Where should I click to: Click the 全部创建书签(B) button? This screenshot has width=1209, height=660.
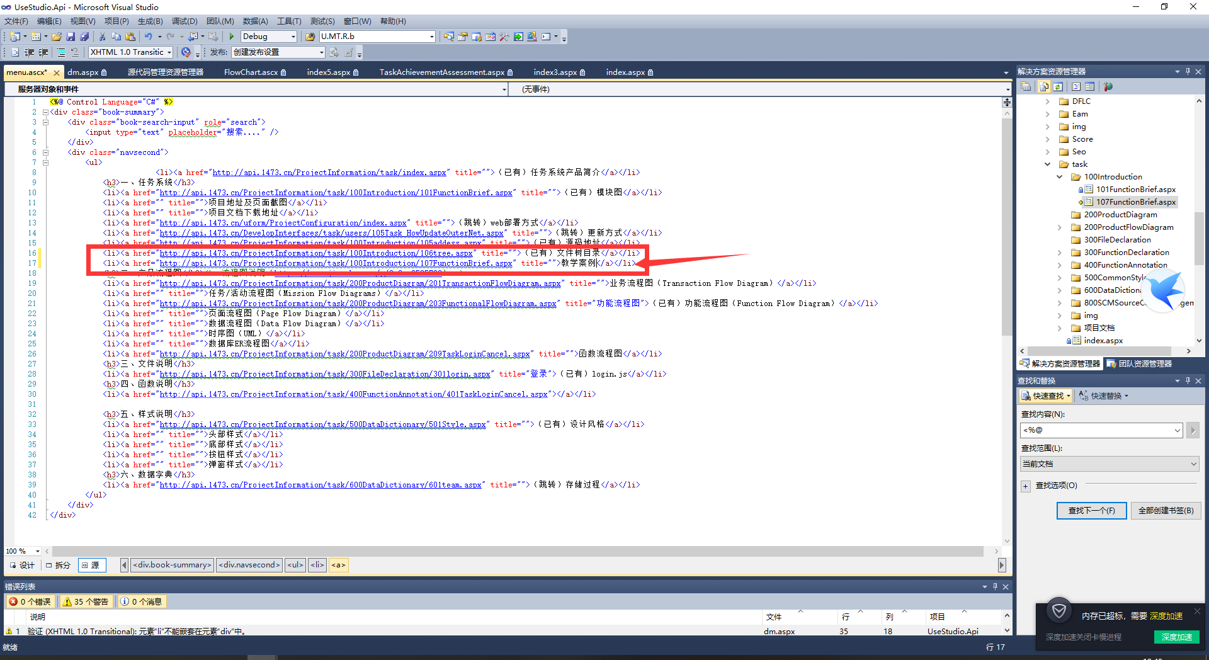coord(1166,511)
